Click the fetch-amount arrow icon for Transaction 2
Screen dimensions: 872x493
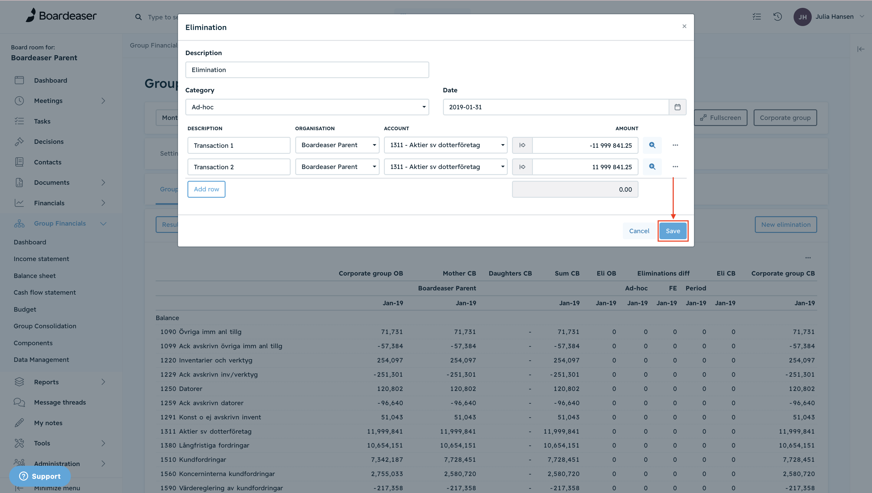522,167
